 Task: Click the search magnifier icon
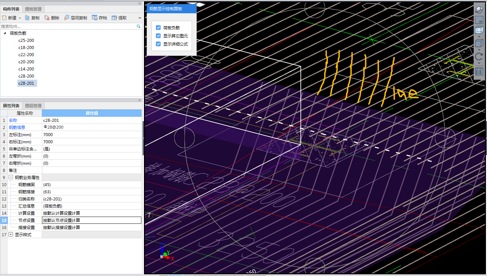139,26
